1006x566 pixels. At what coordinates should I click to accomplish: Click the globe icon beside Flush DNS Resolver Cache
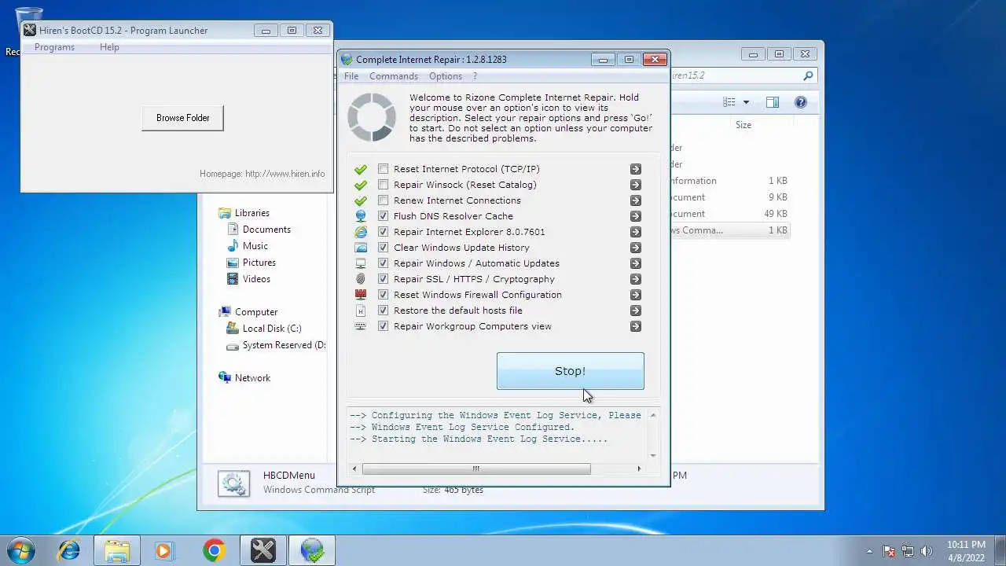click(361, 216)
